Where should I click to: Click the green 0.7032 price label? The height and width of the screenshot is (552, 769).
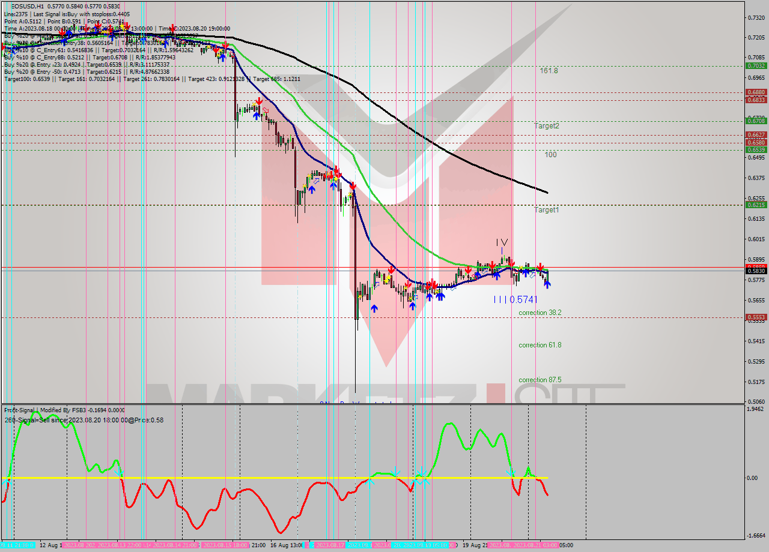coord(755,65)
